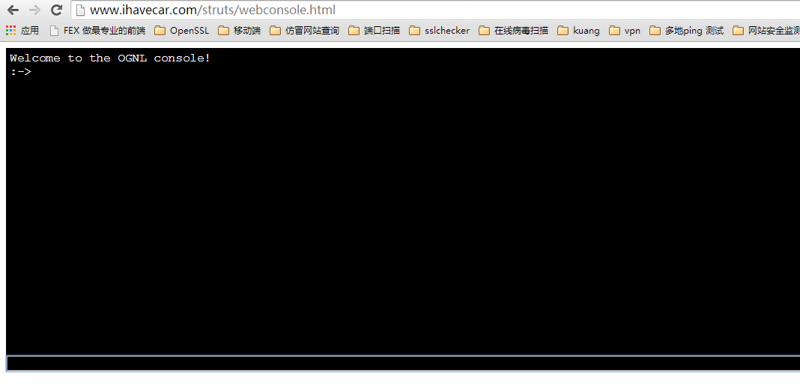Open the kuang bookmark folder
This screenshot has width=800, height=389.
click(578, 31)
